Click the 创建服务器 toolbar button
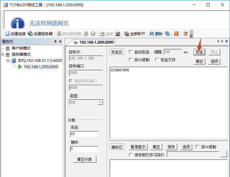The image size is (230, 177). pyautogui.click(x=40, y=34)
